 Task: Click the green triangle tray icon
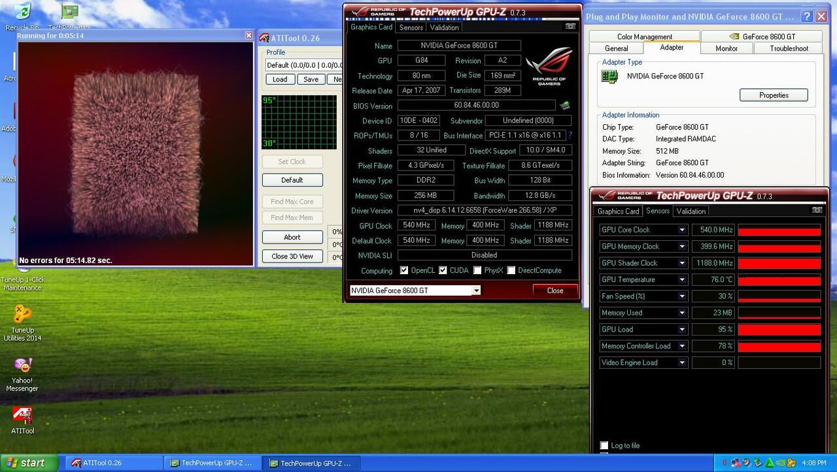coord(770,463)
